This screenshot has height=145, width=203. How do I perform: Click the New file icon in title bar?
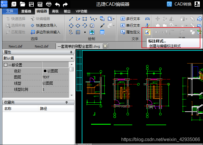(14, 4)
